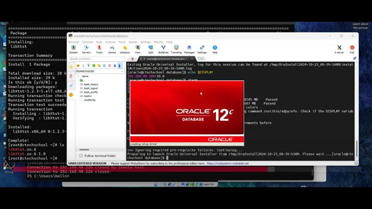Click the home tab icon beside terminal tab
372x209 pixels.
click(x=133, y=59)
